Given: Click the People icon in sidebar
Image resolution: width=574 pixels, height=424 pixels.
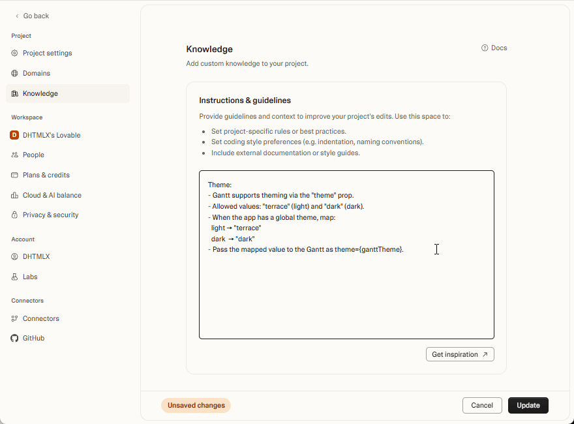Looking at the screenshot, I should pyautogui.click(x=14, y=155).
